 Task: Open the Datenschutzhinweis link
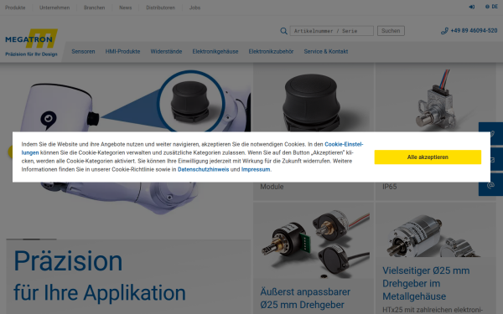pyautogui.click(x=204, y=169)
